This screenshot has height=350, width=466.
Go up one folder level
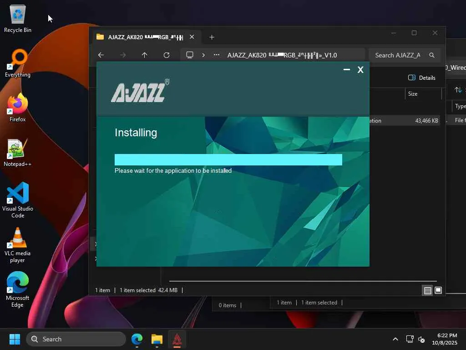coord(144,55)
